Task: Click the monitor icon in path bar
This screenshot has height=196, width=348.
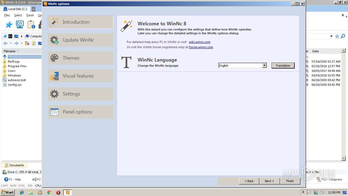Action: coord(16,36)
